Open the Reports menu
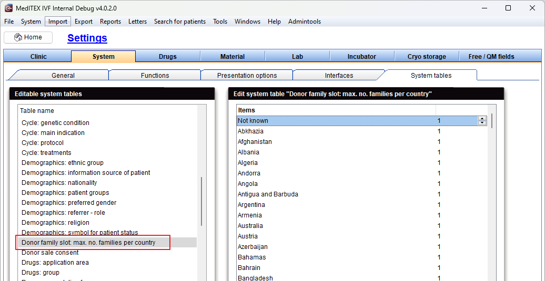 pyautogui.click(x=110, y=22)
